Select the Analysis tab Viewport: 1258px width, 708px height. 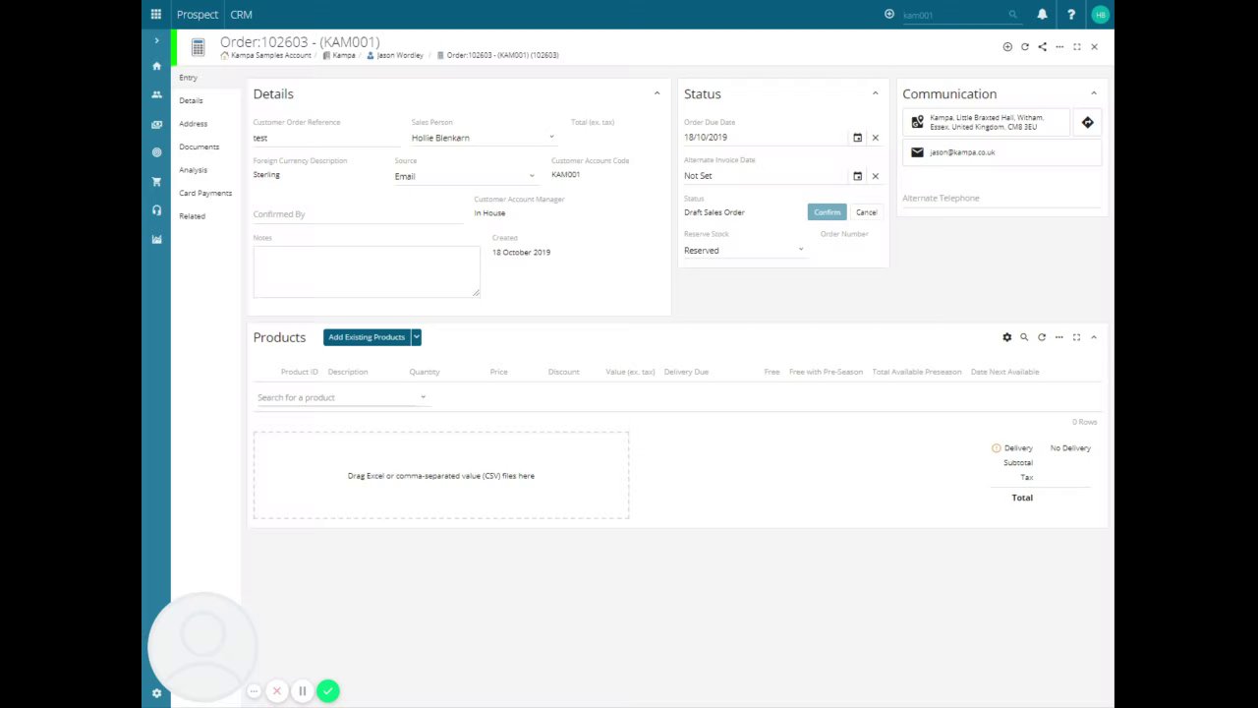[194, 170]
